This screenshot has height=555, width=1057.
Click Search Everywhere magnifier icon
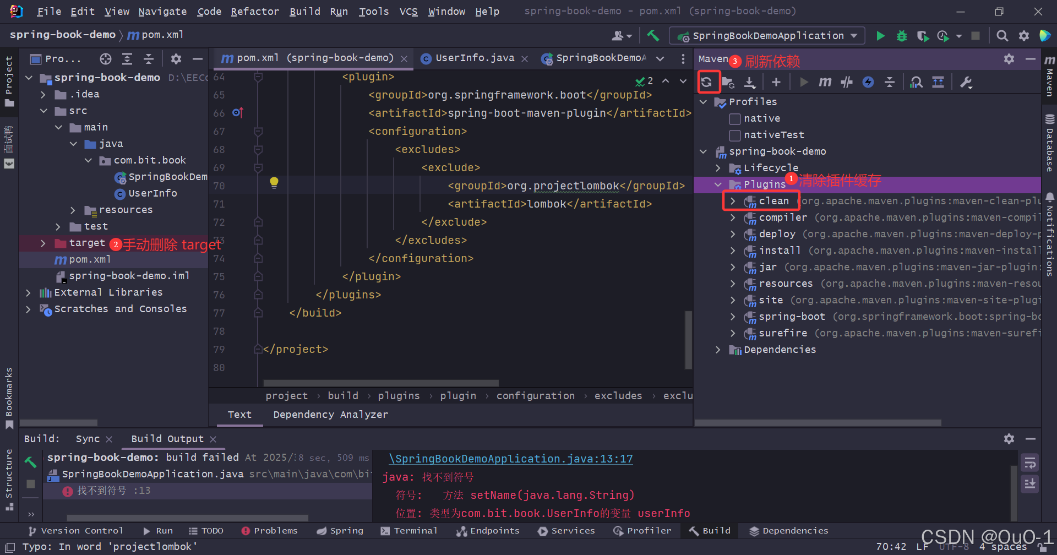tap(1002, 36)
